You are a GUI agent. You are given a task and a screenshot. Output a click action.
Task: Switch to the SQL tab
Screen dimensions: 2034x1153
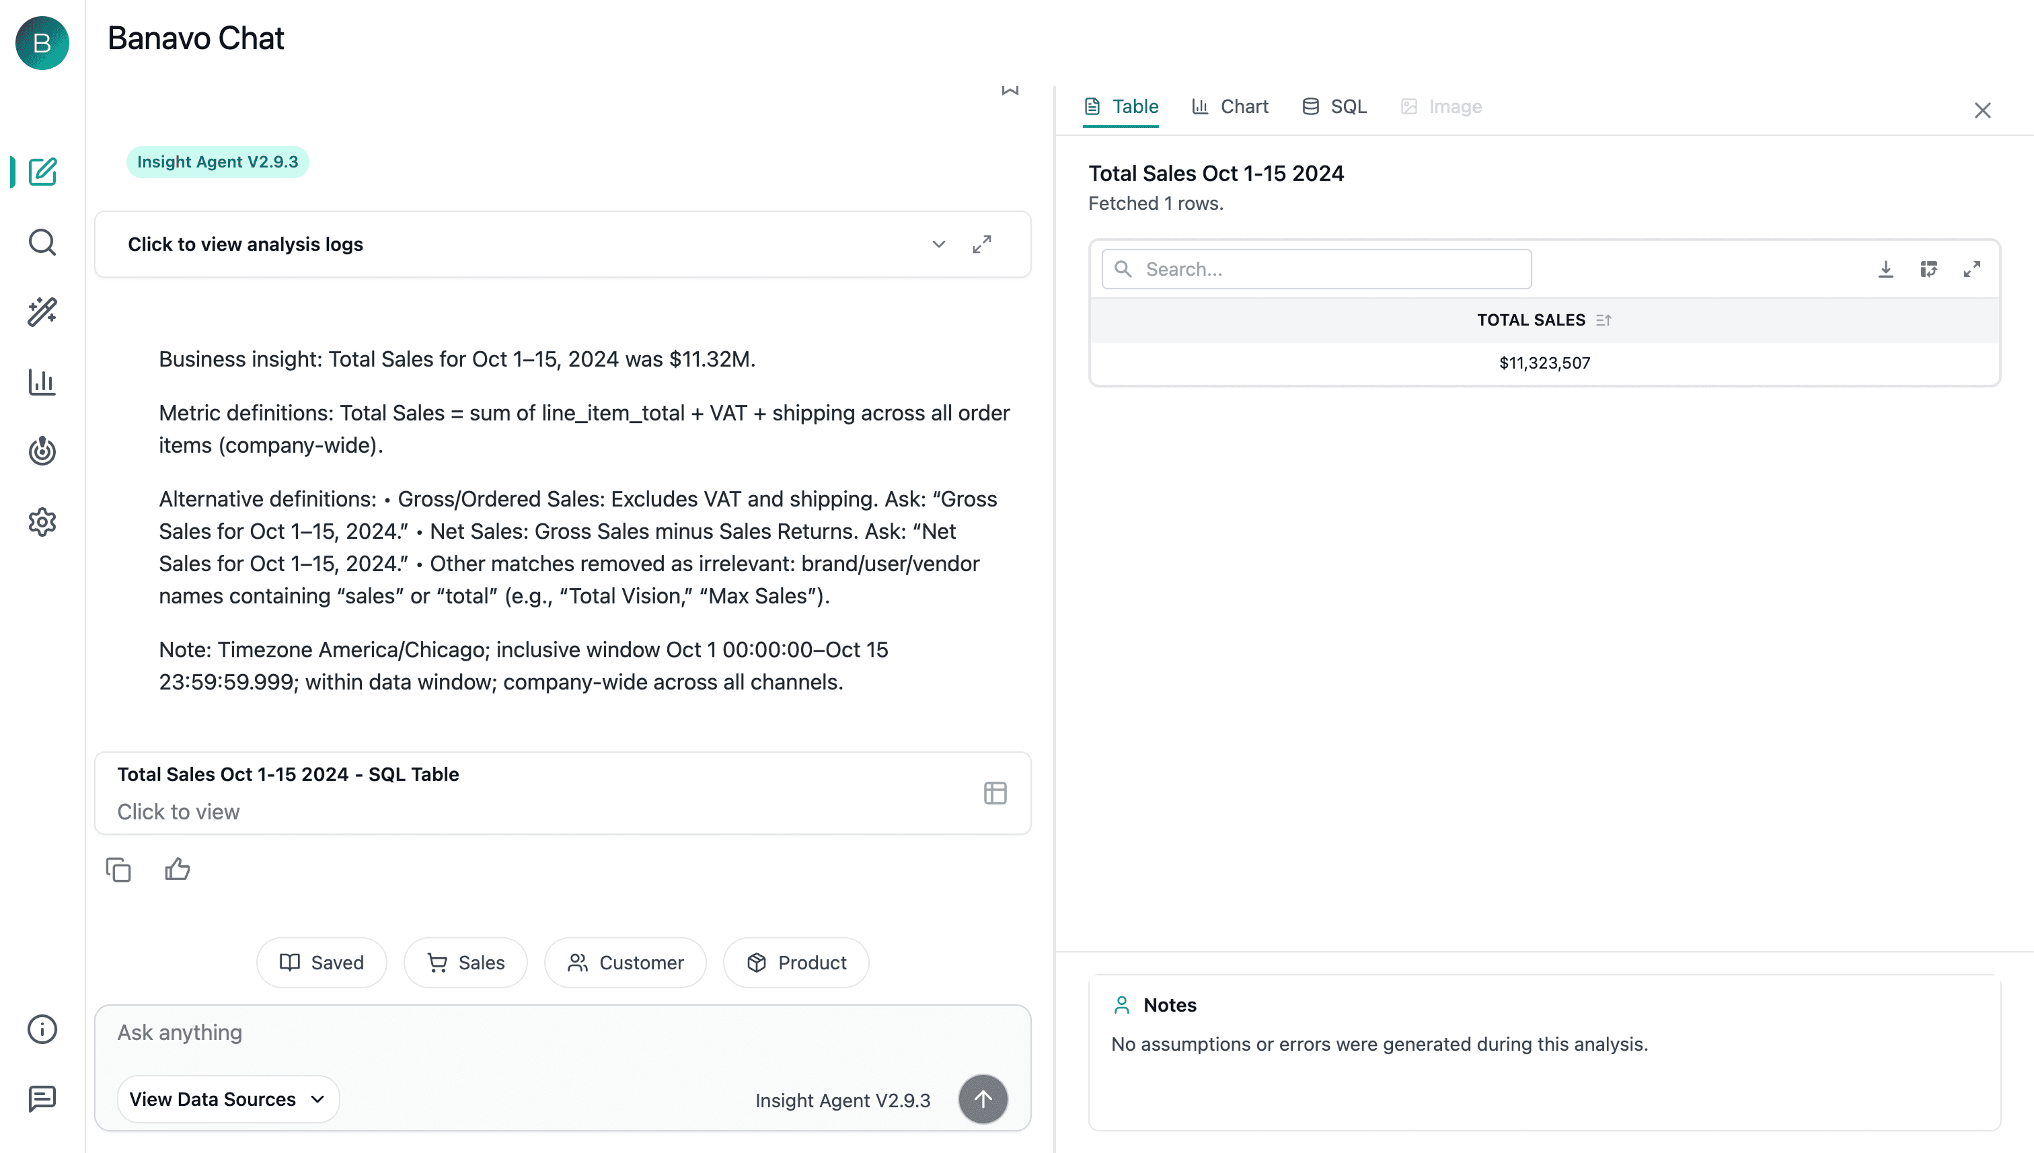pos(1334,106)
